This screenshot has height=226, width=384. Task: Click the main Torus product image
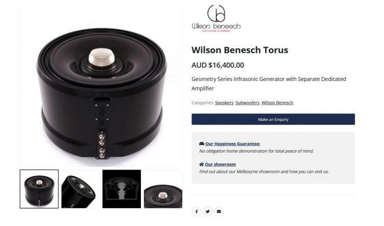pos(101,86)
